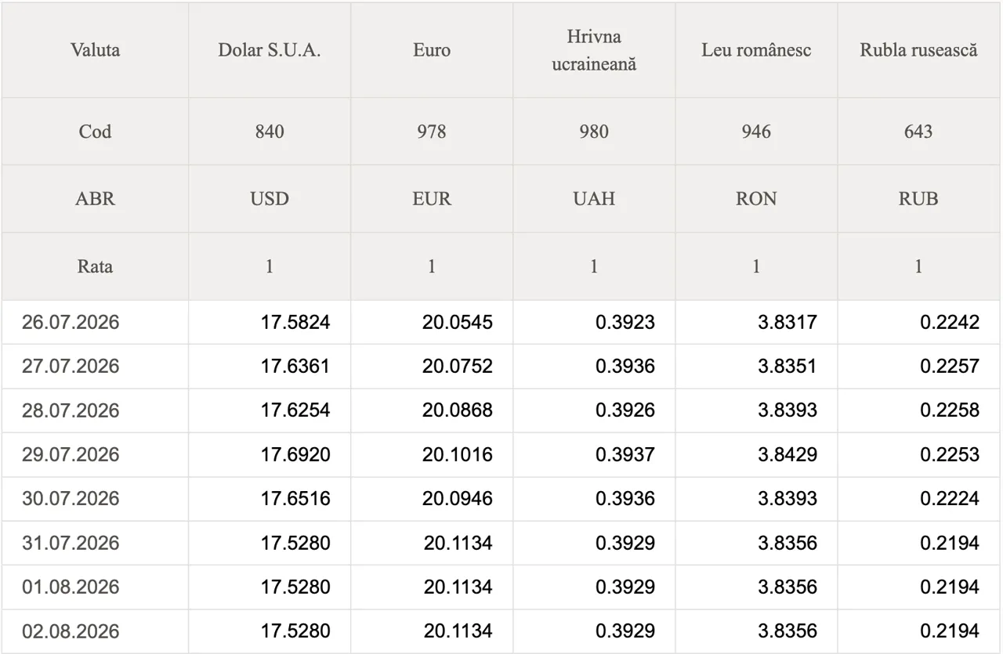This screenshot has height=654, width=1003.
Task: Select the RON rate 3.8429
Action: pyautogui.click(x=788, y=455)
